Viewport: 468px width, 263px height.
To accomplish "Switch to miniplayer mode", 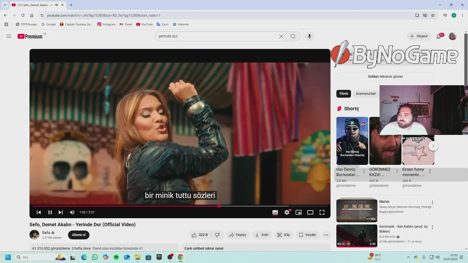I will click(299, 212).
